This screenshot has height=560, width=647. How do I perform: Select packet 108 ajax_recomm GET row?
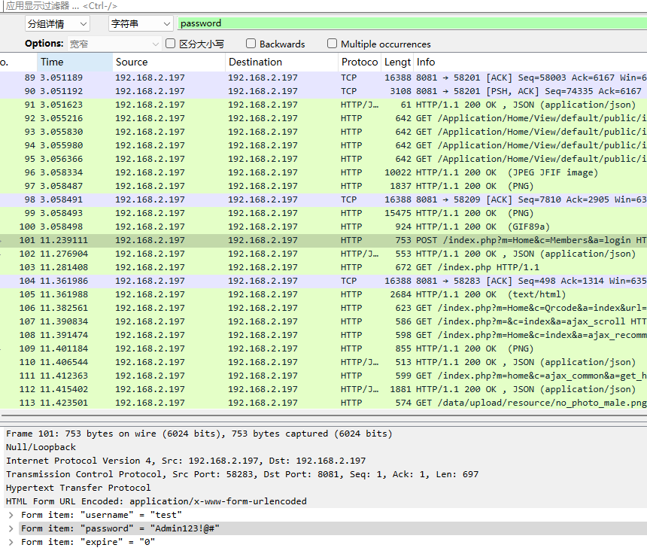323,335
